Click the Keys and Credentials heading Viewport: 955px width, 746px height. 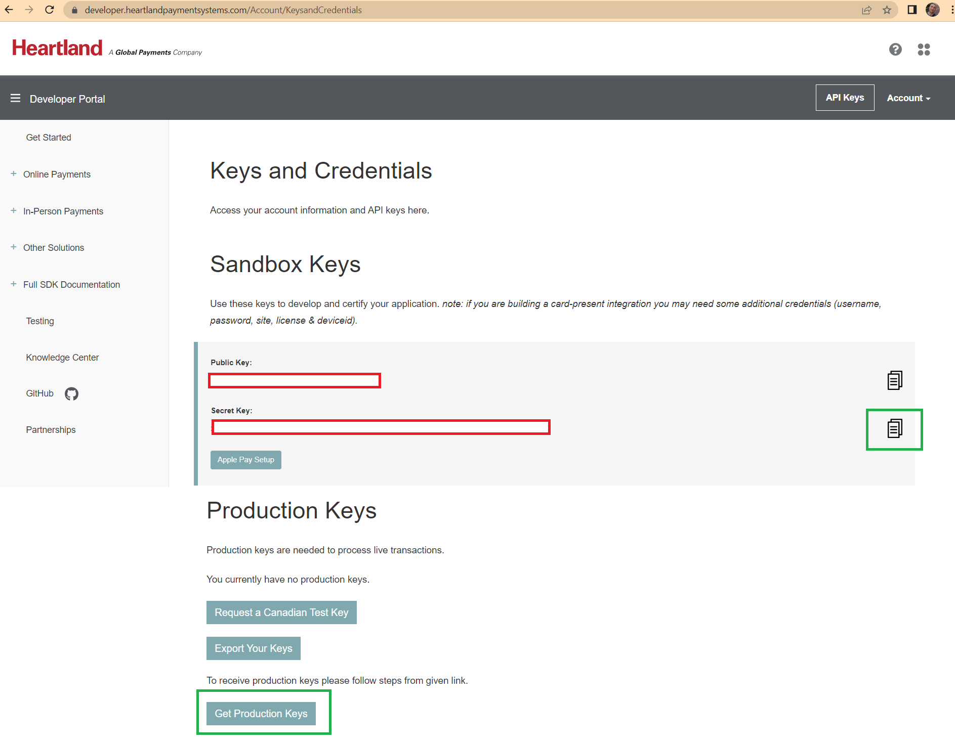pos(321,170)
